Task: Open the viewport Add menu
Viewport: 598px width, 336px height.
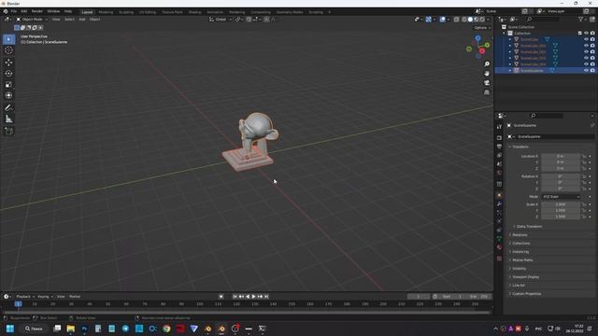Action: pos(82,19)
